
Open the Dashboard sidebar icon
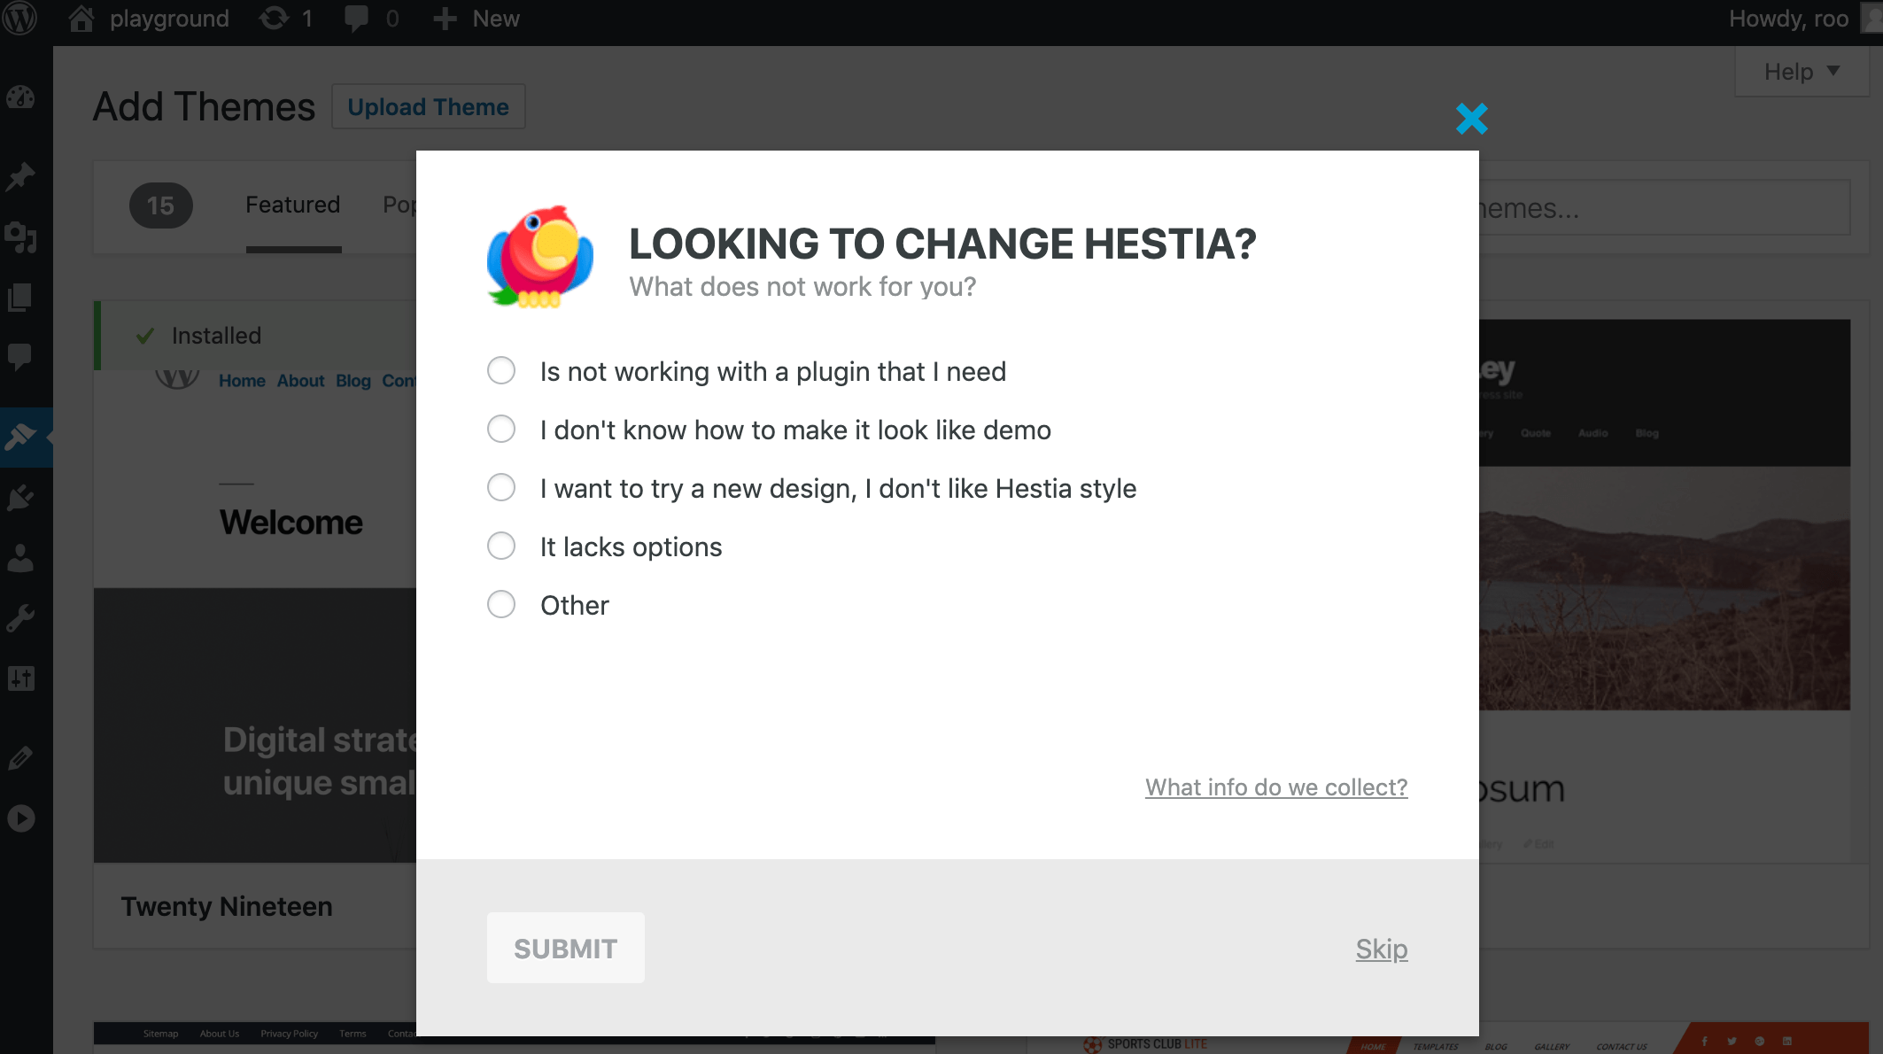pyautogui.click(x=20, y=97)
